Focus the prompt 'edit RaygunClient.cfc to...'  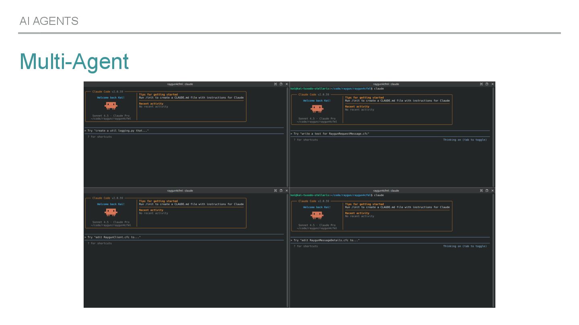coord(184,237)
